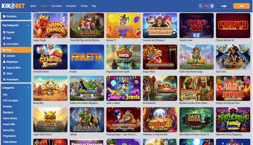
Task: Open the Cavemen and Dinosaurs thumbnail
Action: (160, 26)
